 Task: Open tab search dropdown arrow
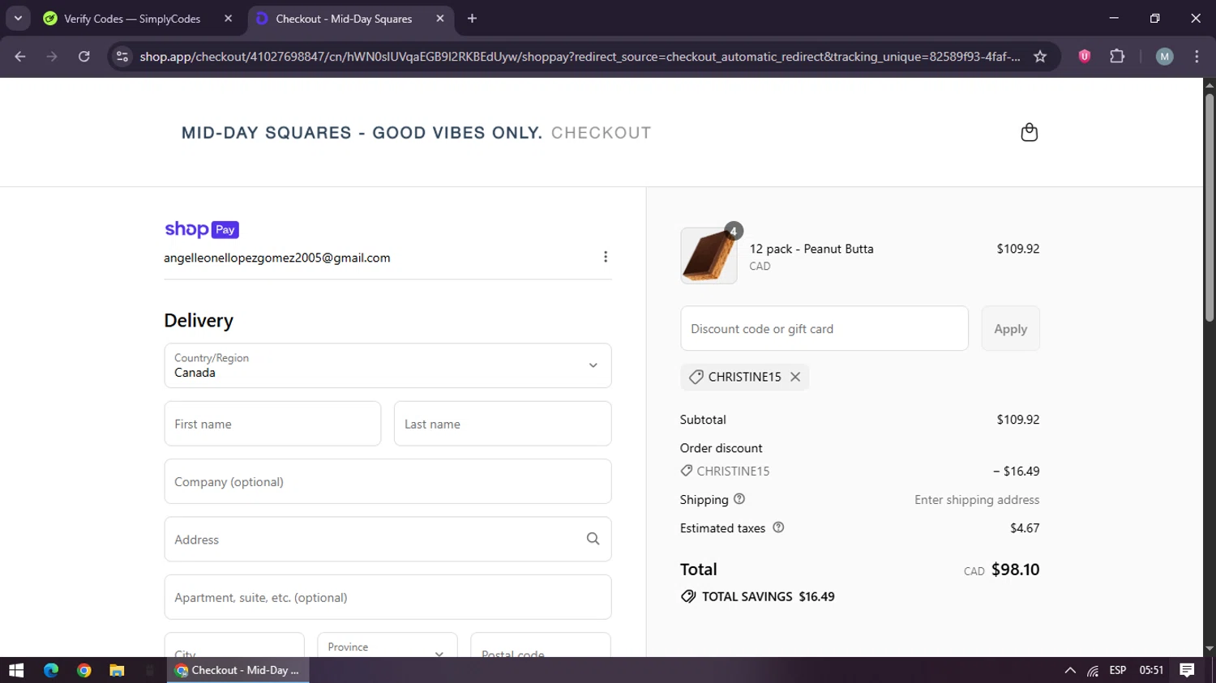pyautogui.click(x=18, y=18)
